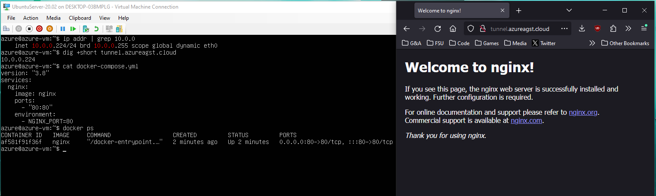Open the FSU bookmarks folder
The width and height of the screenshot is (656, 196).
(x=435, y=43)
